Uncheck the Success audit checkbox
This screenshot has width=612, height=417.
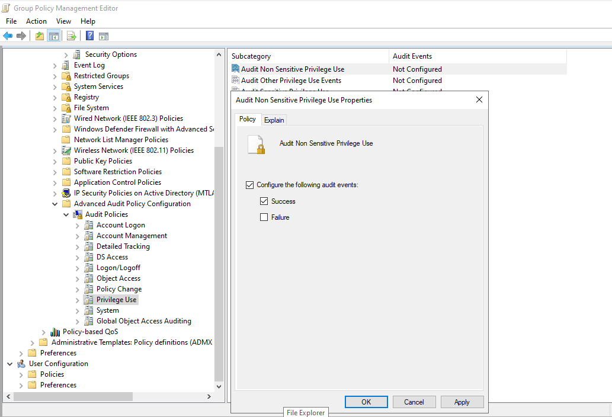[x=264, y=201]
